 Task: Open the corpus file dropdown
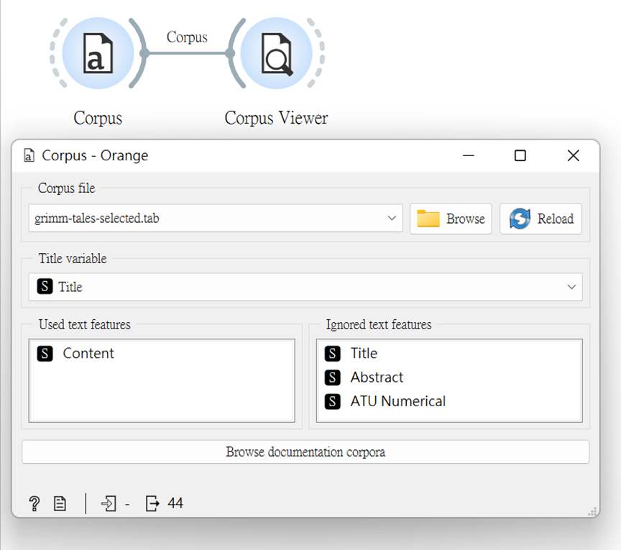tap(216, 219)
